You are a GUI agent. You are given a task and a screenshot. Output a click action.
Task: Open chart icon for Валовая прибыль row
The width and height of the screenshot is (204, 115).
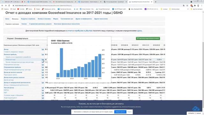(x=43, y=54)
